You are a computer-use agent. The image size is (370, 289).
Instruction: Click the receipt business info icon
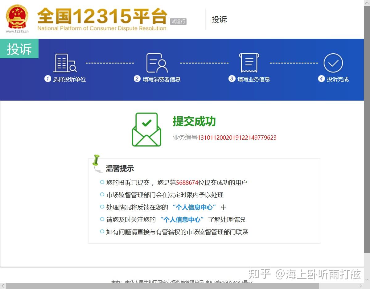click(x=249, y=63)
